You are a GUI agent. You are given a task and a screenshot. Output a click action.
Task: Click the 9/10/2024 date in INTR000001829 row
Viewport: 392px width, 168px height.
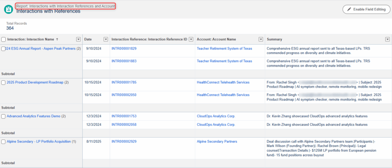tap(94, 49)
